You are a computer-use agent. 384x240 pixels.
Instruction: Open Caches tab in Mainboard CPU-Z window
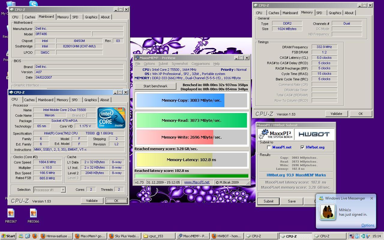(x=30, y=17)
